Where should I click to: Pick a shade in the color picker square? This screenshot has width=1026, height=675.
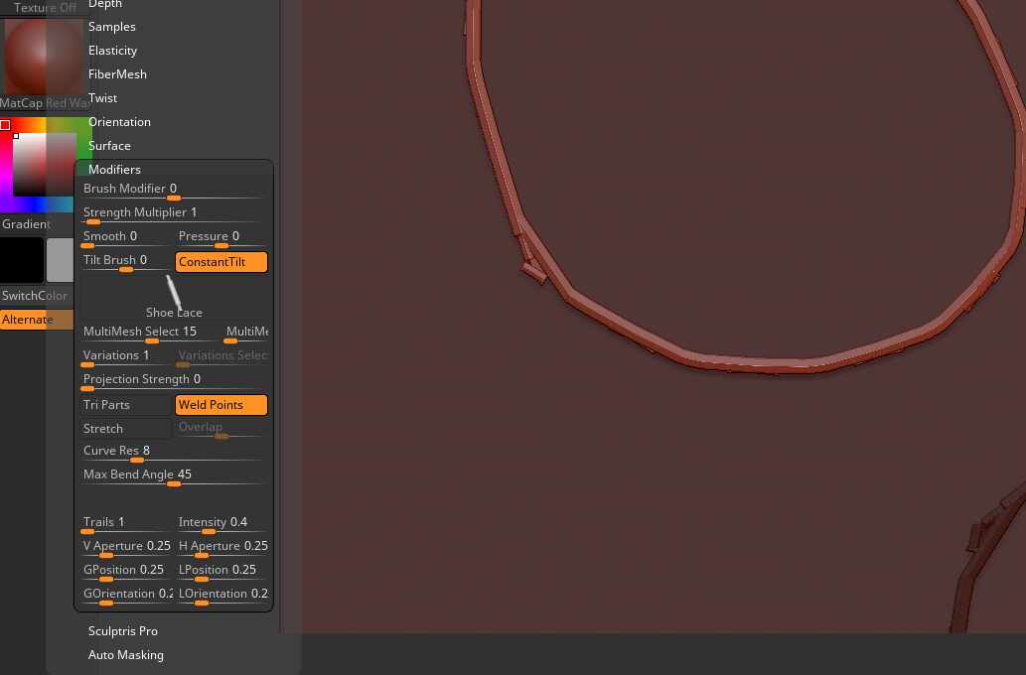point(45,165)
